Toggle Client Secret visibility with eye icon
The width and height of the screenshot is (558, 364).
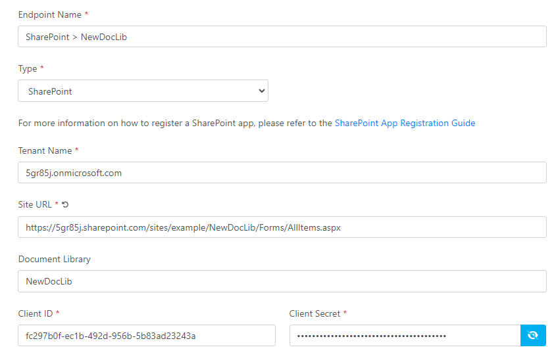tap(533, 335)
